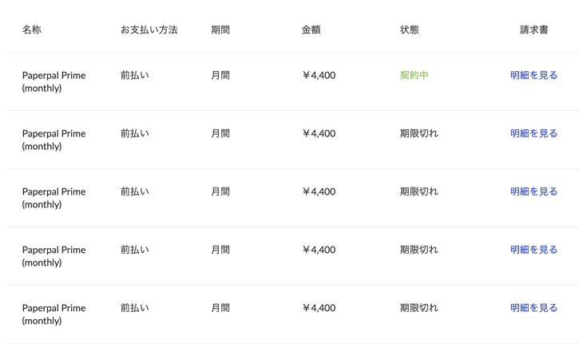Open 明細を見る in the last row
579x347 pixels.
(x=533, y=308)
